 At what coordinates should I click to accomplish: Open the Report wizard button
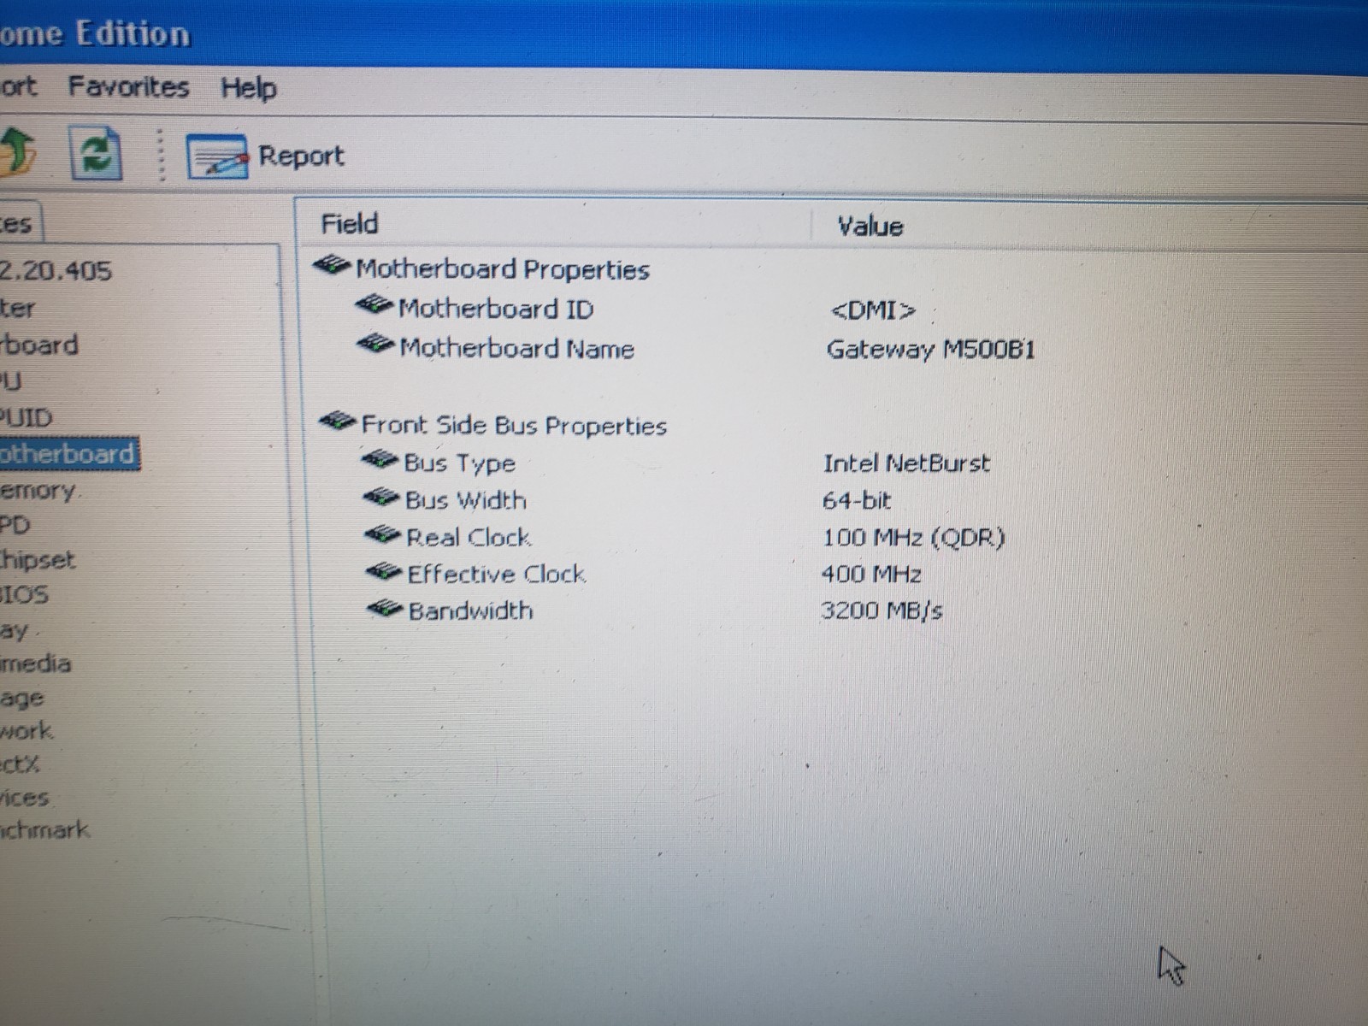coord(265,156)
